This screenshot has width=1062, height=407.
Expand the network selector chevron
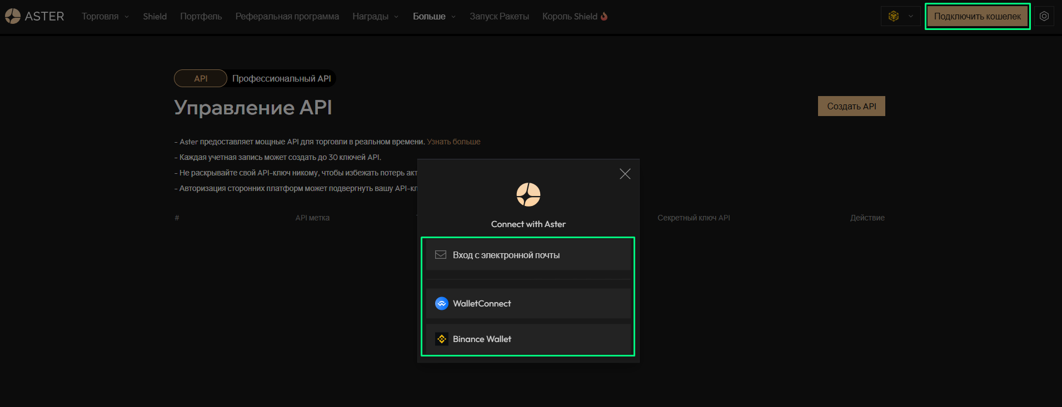[910, 16]
